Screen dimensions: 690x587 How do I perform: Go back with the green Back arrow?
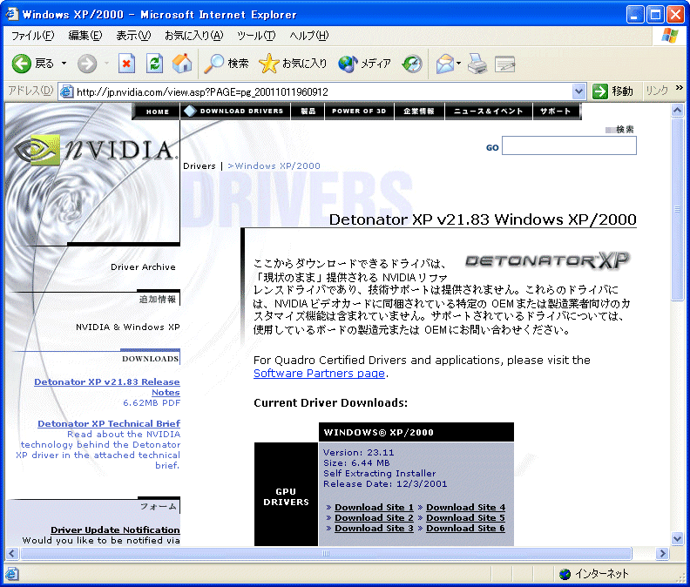21,64
